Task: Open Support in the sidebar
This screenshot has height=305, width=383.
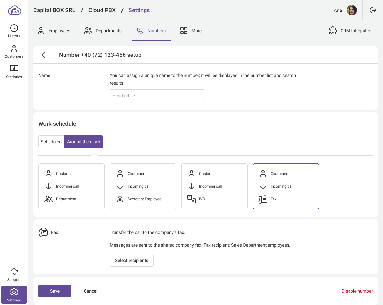Action: [14, 275]
